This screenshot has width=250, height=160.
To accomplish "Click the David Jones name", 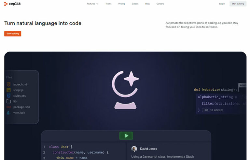I will pos(148,149).
